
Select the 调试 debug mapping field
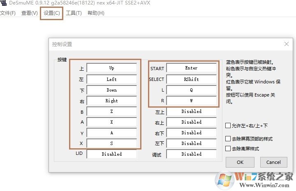[192, 154]
